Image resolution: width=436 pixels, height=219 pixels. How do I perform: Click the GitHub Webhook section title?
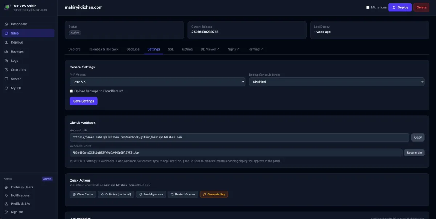82,123
